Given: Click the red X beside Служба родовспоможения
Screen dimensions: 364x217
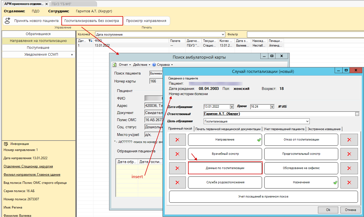Looking at the screenshot, I should tap(177, 182).
